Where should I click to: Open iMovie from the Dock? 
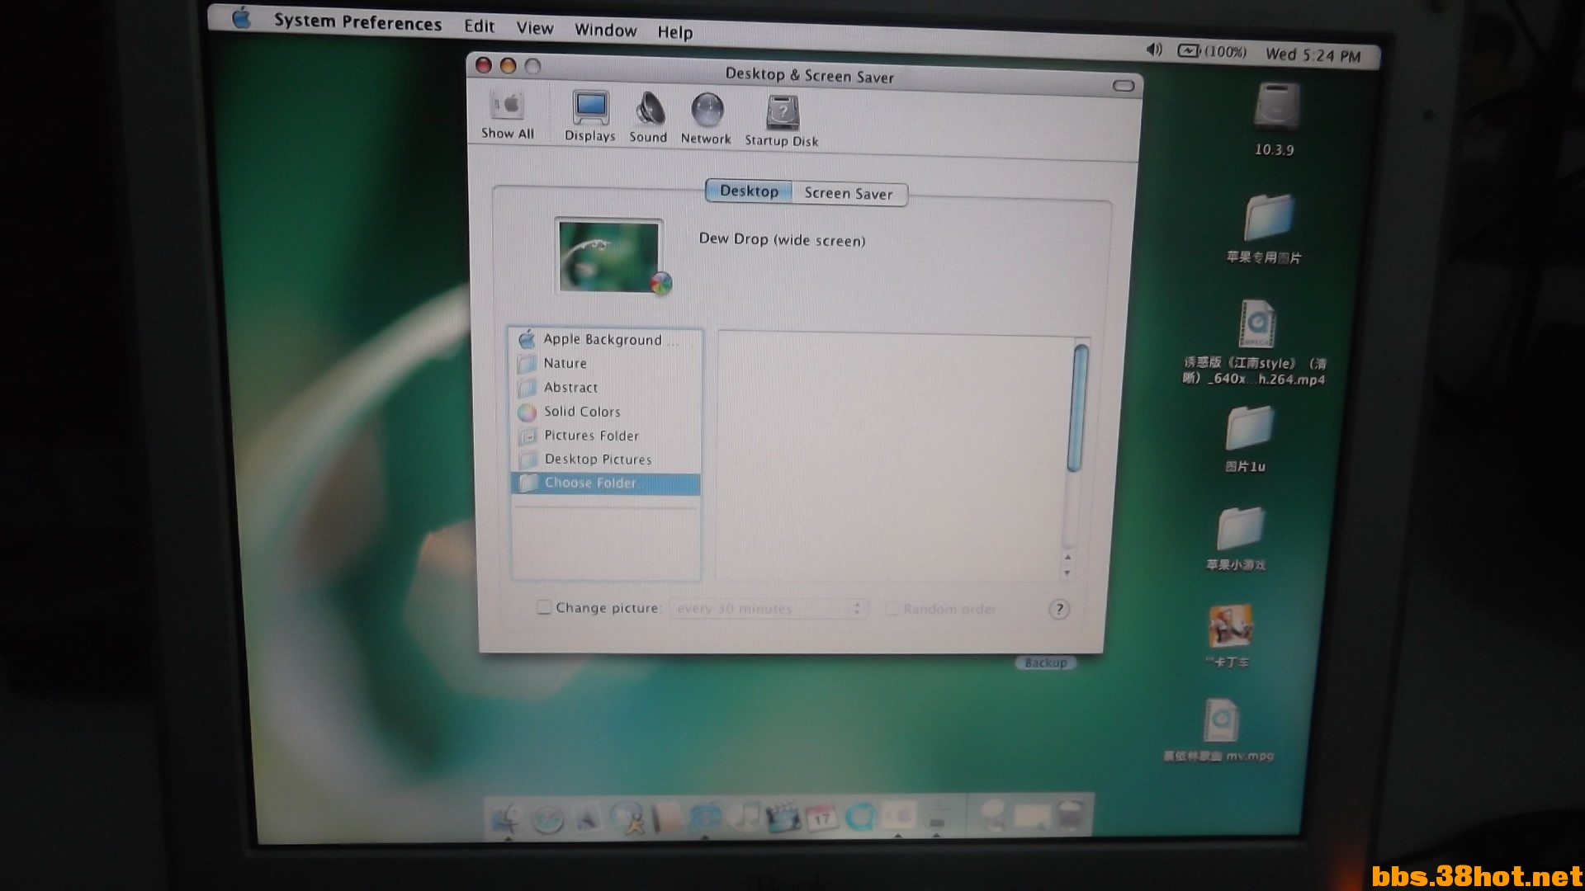point(783,818)
